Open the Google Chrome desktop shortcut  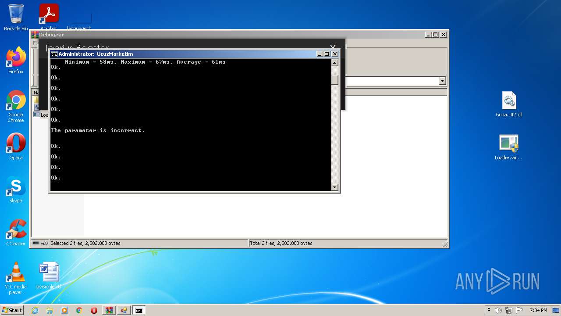16,107
